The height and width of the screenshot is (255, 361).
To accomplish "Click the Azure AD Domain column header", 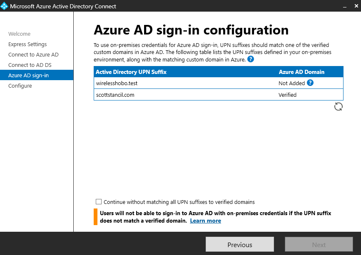I will pos(301,72).
